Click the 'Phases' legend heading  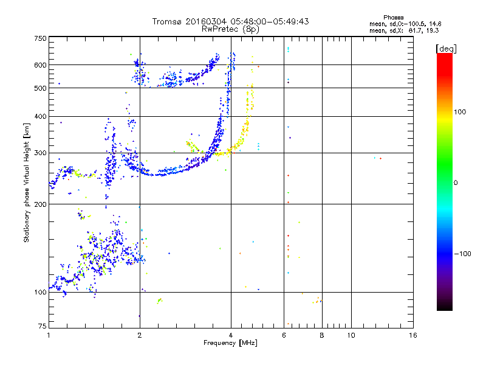393,18
